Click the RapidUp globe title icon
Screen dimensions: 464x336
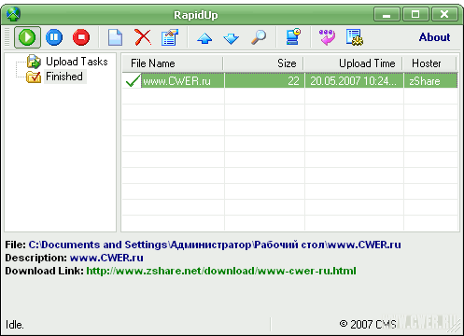(13, 14)
